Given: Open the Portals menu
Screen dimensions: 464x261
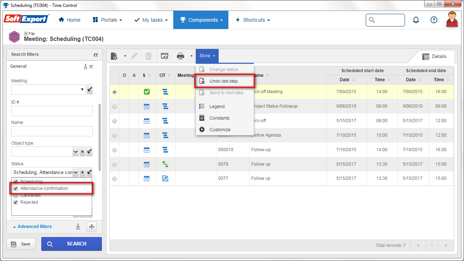Looking at the screenshot, I should pos(107,20).
